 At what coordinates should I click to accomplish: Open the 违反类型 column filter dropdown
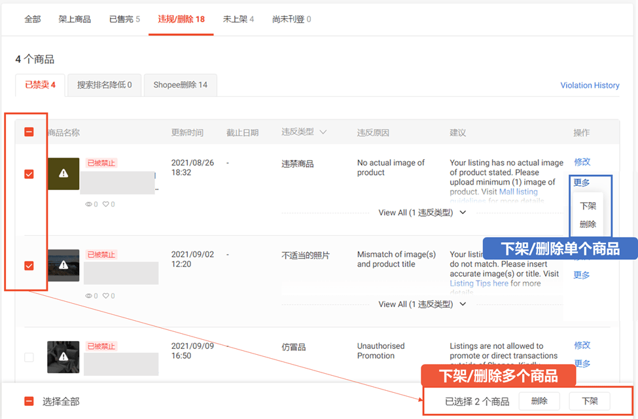coord(323,132)
